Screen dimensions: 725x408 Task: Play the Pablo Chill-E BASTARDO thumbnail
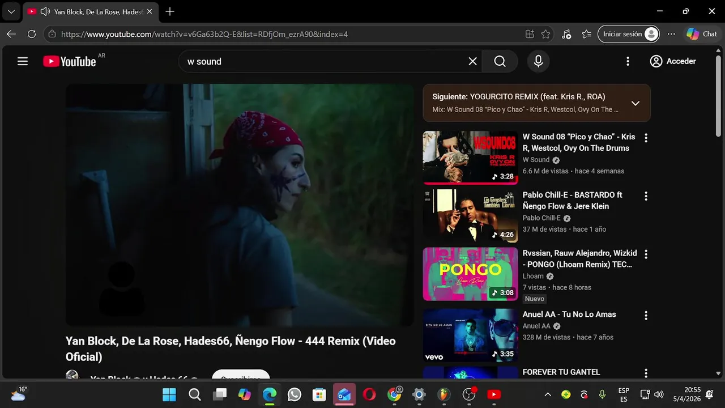click(470, 216)
